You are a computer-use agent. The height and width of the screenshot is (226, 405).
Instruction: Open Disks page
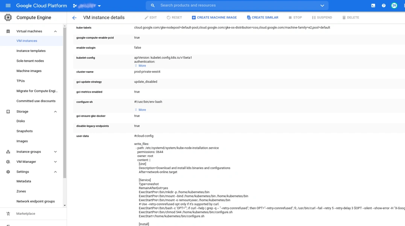21,121
